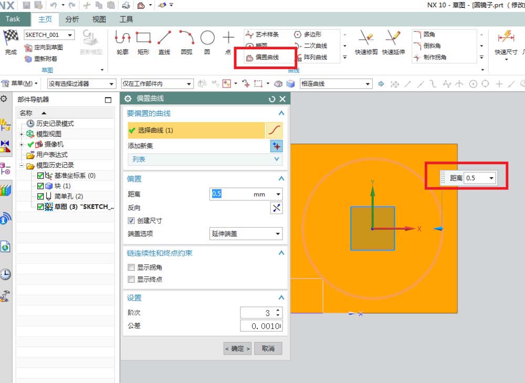Click the Pattern Curve (阵列曲线) tool
The height and width of the screenshot is (383, 525).
pos(312,57)
